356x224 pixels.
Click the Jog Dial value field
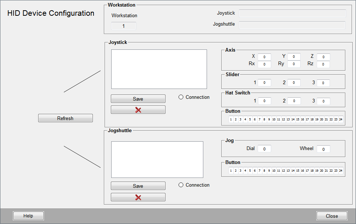pyautogui.click(x=264, y=149)
